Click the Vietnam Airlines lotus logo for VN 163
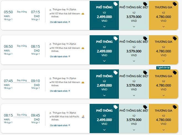182x135 pixels. coord(83,82)
